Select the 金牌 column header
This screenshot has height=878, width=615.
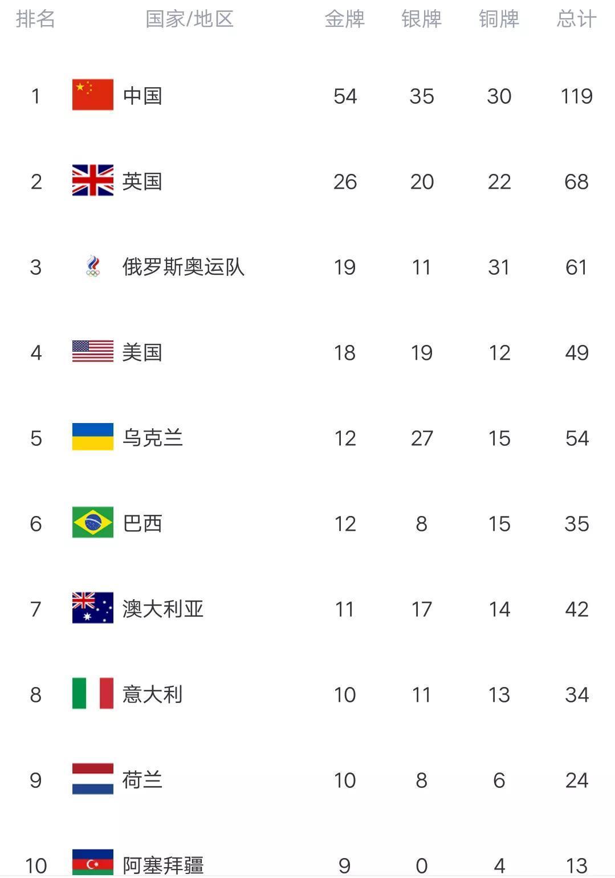345,19
